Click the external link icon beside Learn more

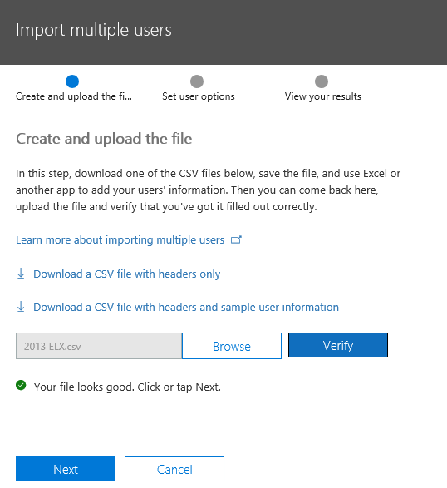pos(236,239)
